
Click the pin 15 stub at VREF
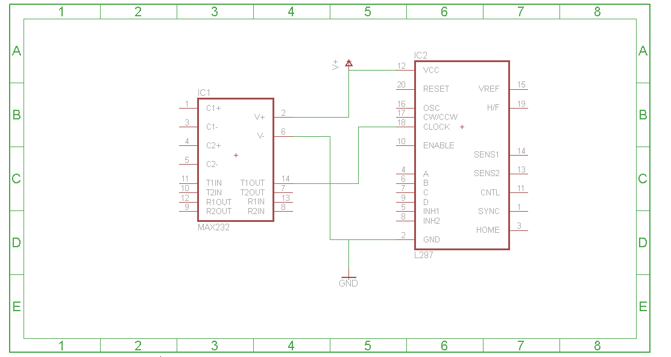(518, 89)
